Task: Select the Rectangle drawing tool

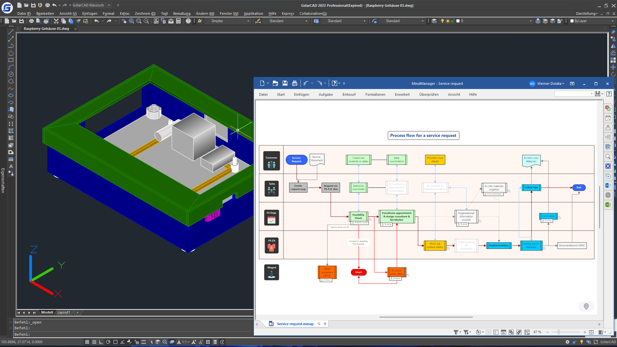Action: point(11,60)
